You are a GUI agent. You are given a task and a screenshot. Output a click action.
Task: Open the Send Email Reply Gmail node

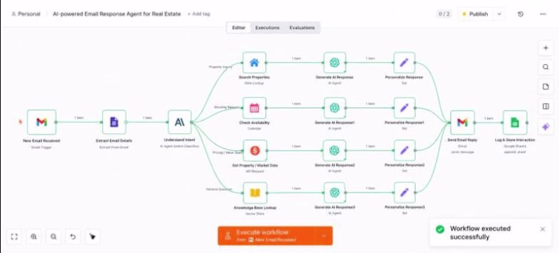(463, 123)
